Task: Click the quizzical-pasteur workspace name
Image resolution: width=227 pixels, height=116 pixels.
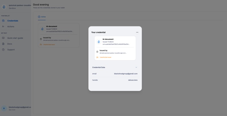Action: point(20,5)
